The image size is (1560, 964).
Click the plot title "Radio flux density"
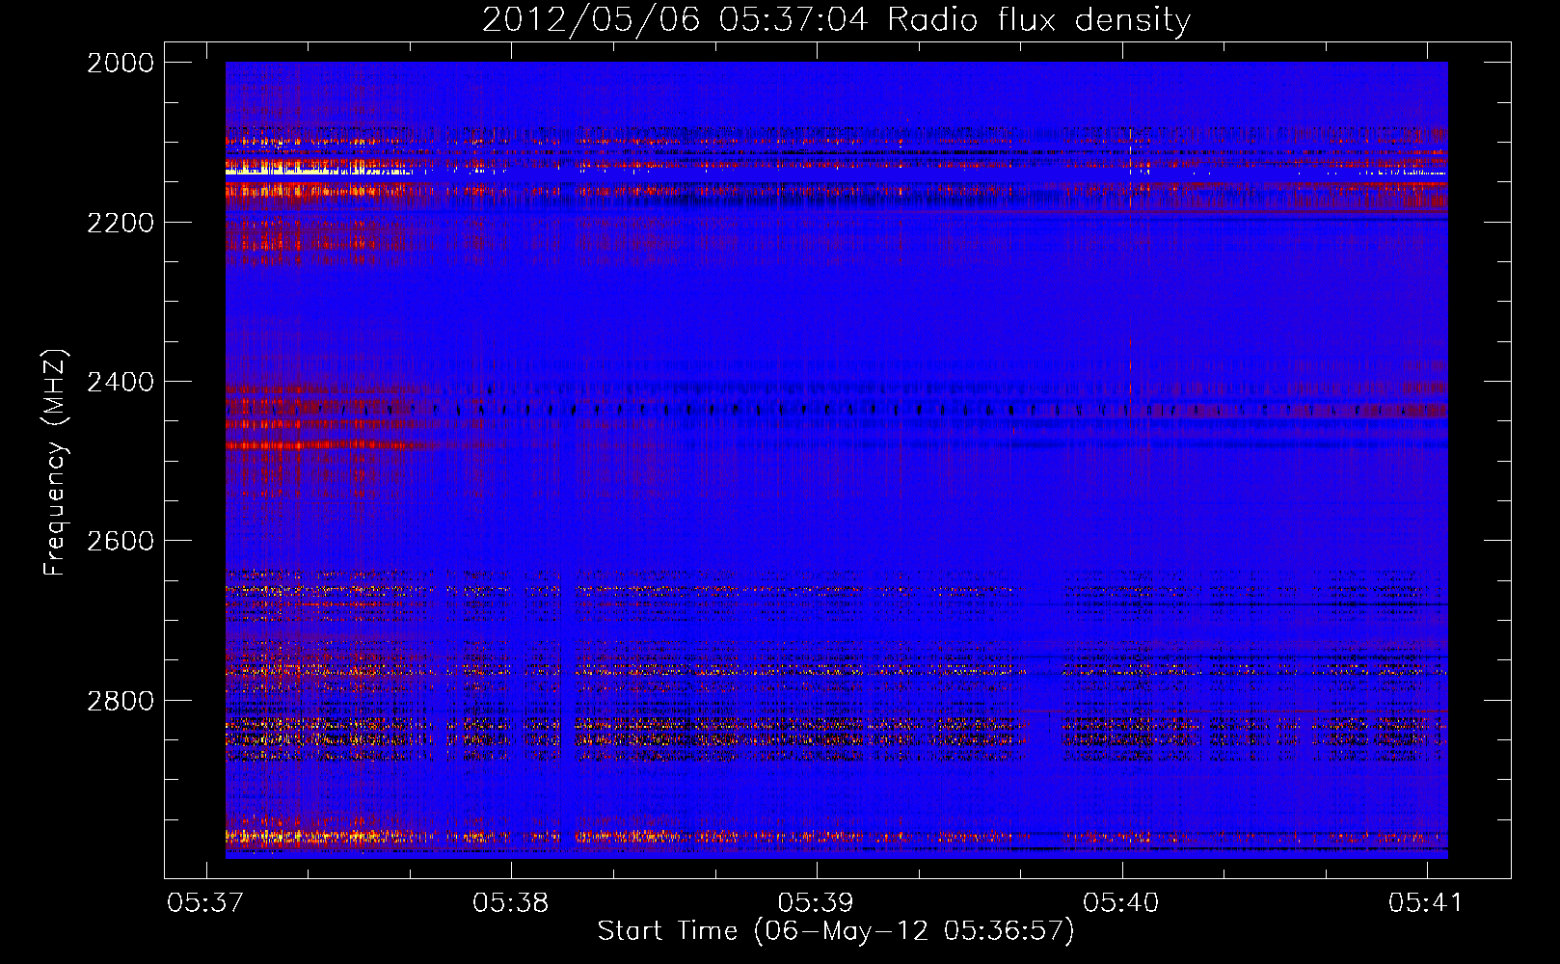point(1038,20)
